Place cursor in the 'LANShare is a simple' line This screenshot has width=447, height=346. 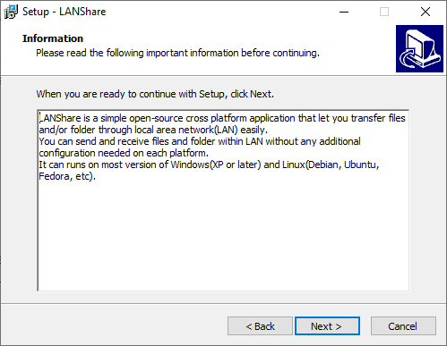(x=222, y=118)
